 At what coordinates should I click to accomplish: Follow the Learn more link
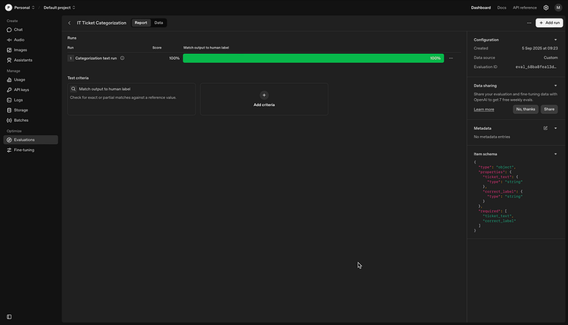pyautogui.click(x=484, y=109)
